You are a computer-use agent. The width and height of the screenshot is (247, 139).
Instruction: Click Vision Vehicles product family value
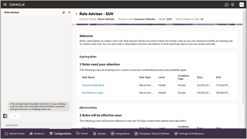(106, 19)
